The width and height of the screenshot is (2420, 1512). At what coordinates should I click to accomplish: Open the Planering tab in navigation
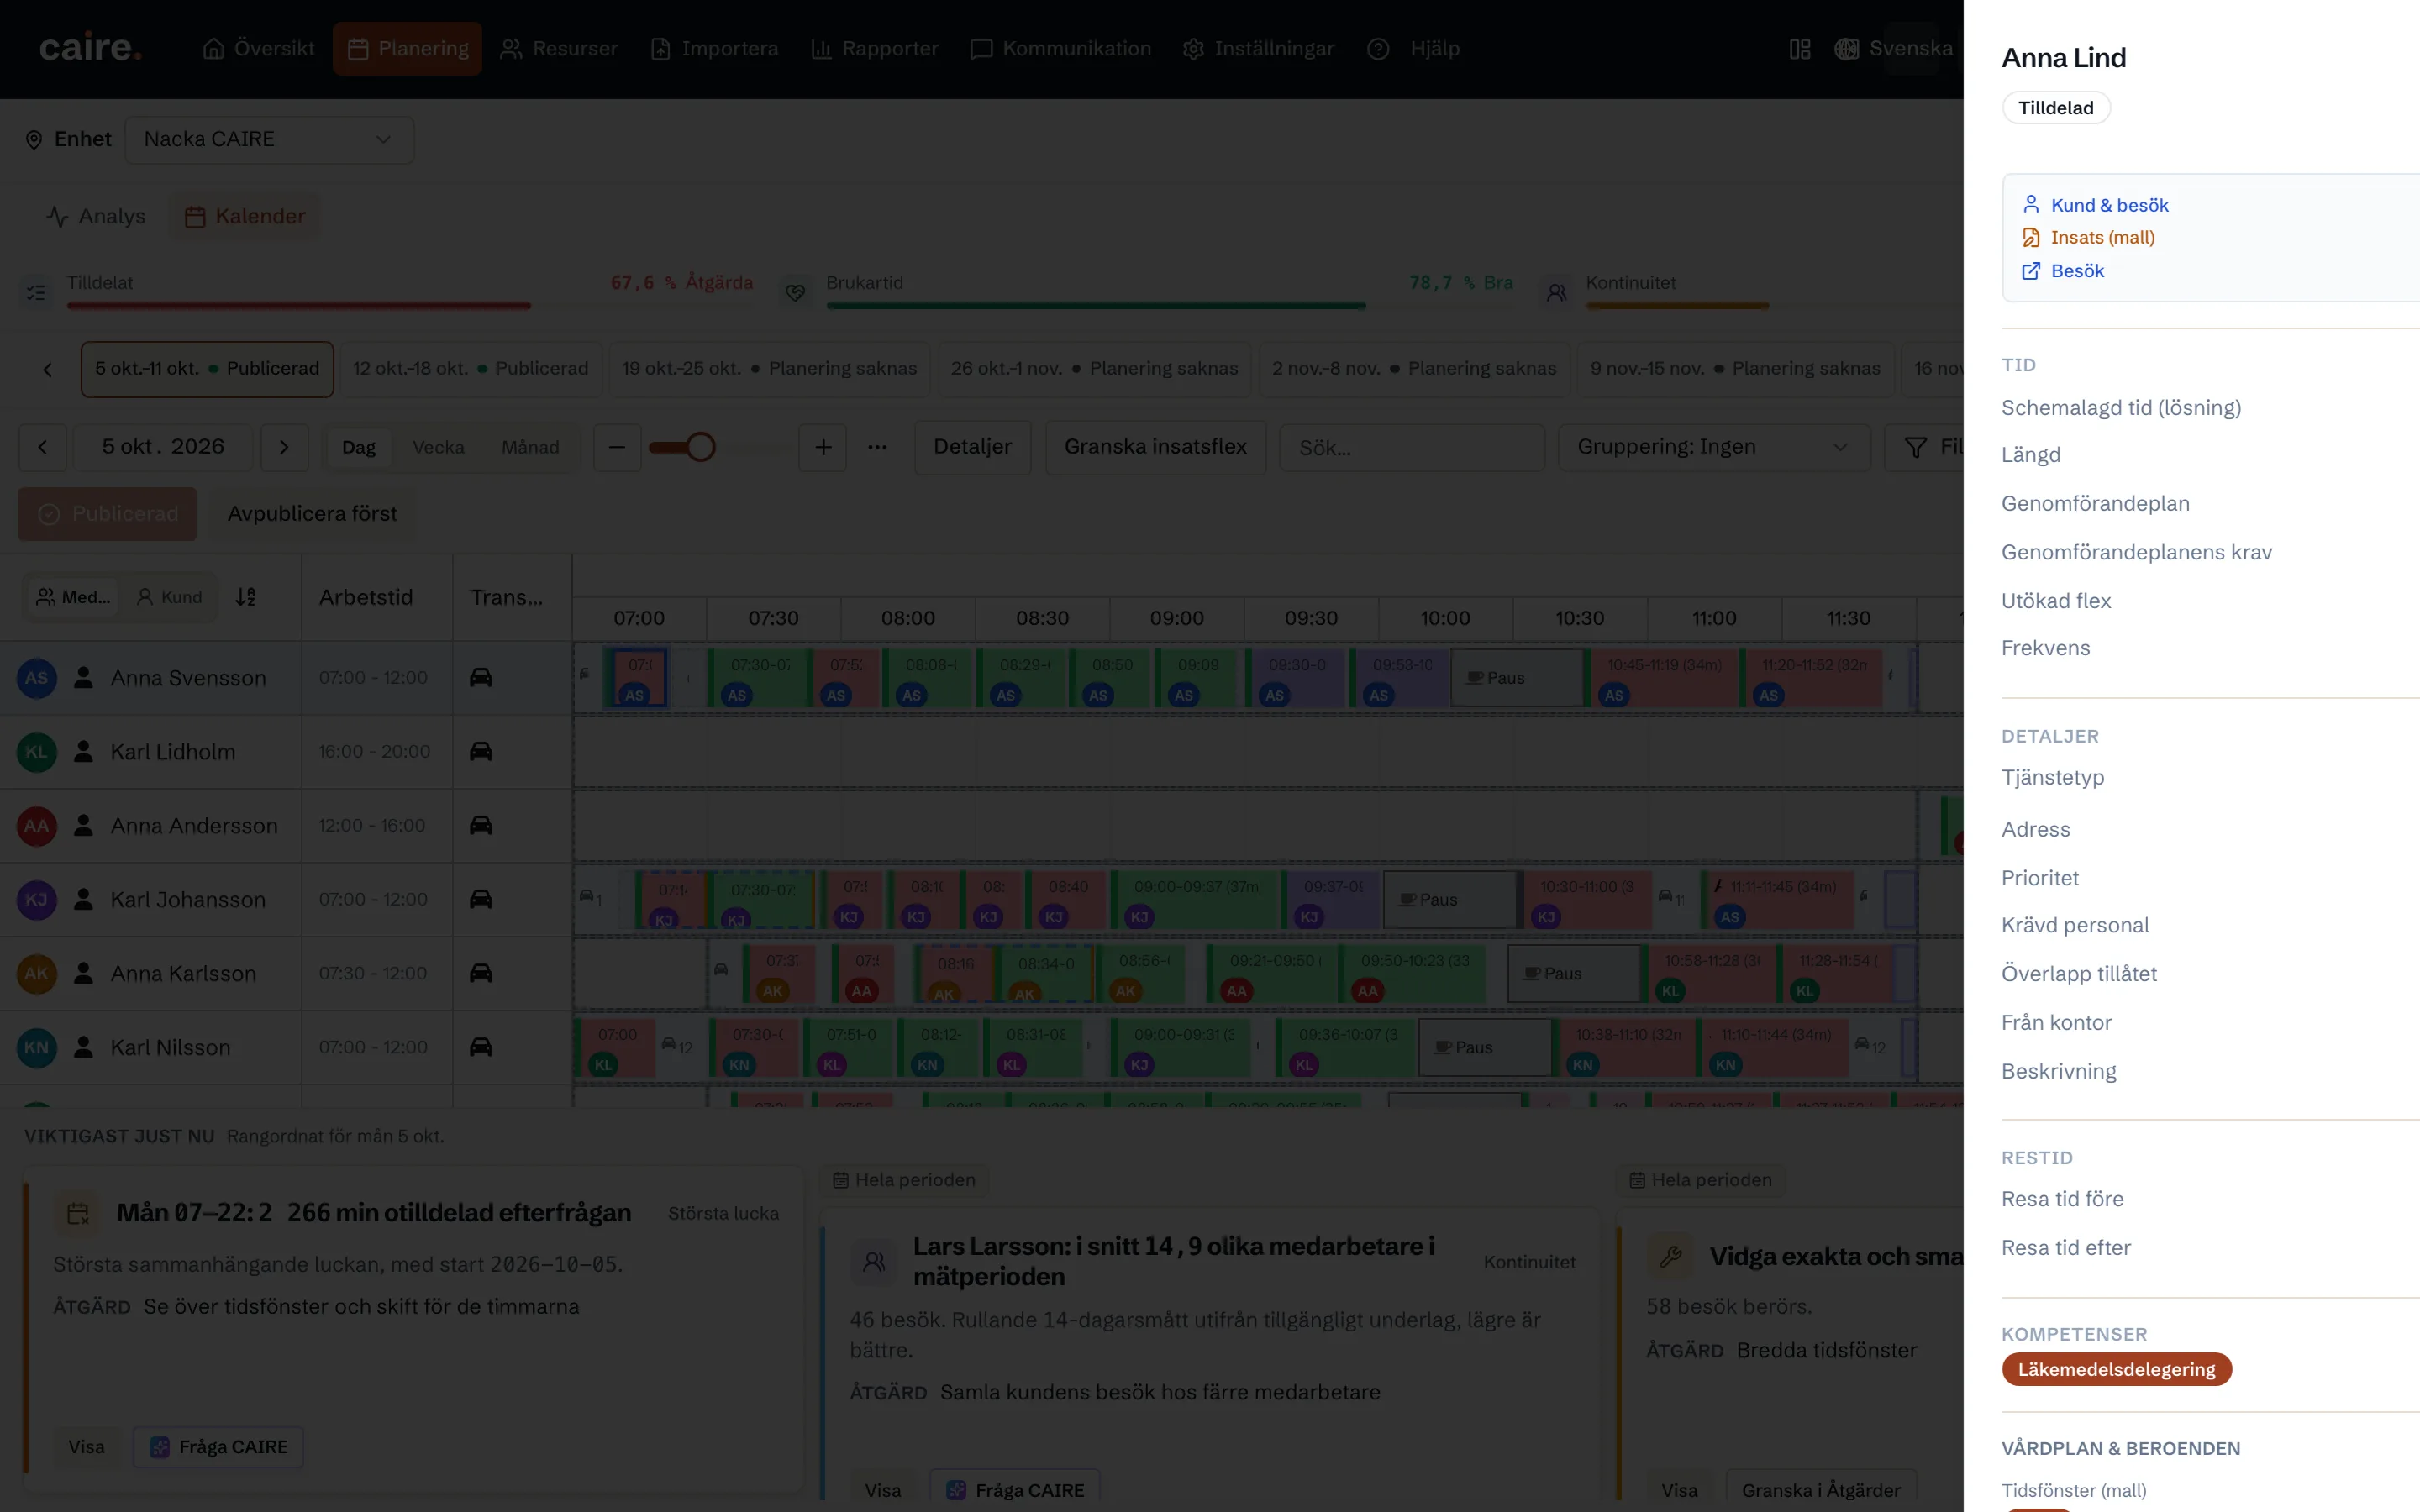(407, 49)
